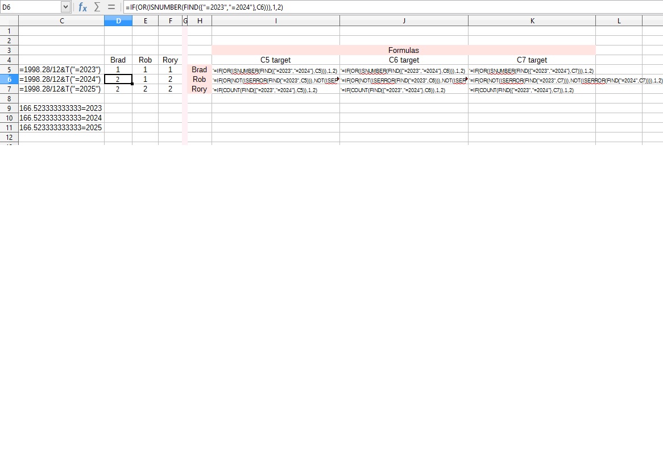This screenshot has height=464, width=663.
Task: Click the Name Box showing D6
Action: pyautogui.click(x=30, y=7)
